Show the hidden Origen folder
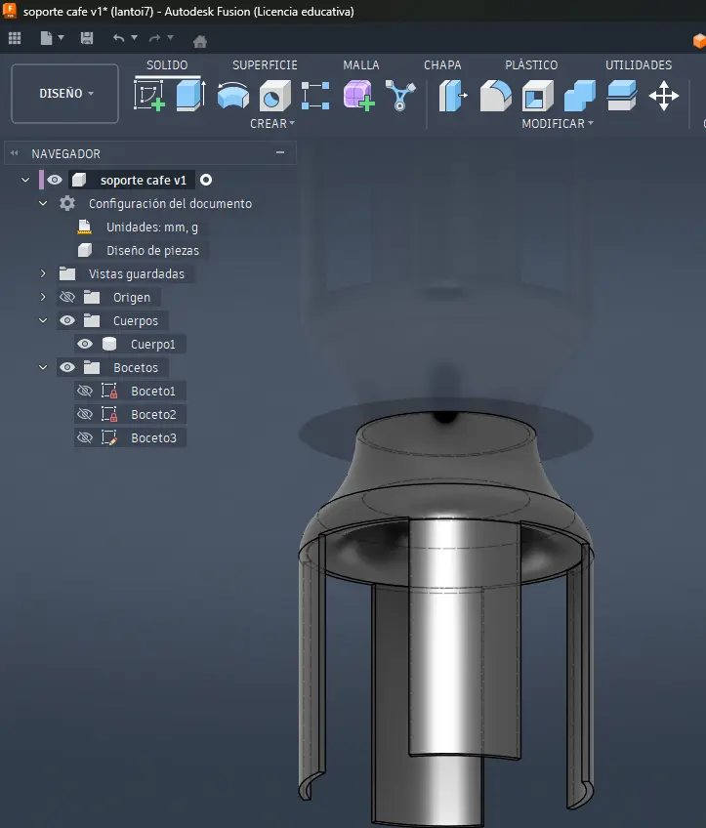Image resolution: width=706 pixels, height=828 pixels. [x=67, y=297]
